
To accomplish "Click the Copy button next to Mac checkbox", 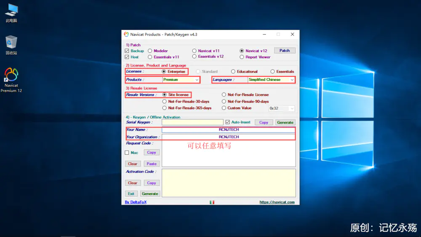I will click(x=152, y=152).
